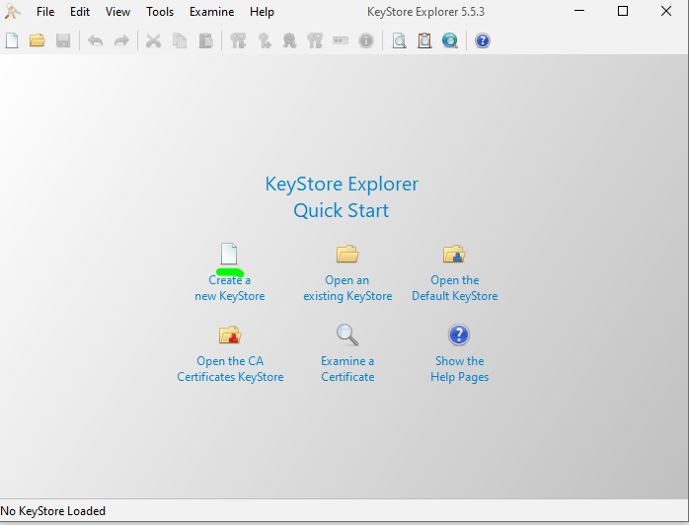
Task: Click the KeyStore Properties info icon
Action: (x=366, y=40)
